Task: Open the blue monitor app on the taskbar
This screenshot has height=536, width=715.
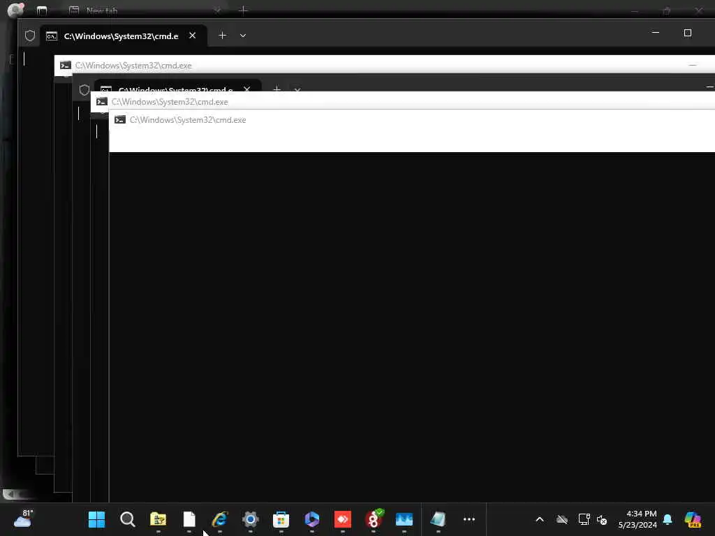Action: (x=404, y=519)
